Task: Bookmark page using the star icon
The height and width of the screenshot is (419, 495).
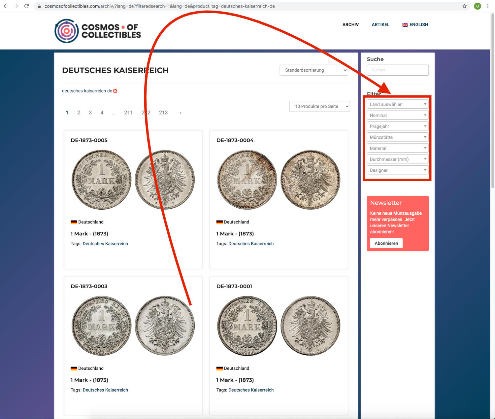Action: coord(465,6)
